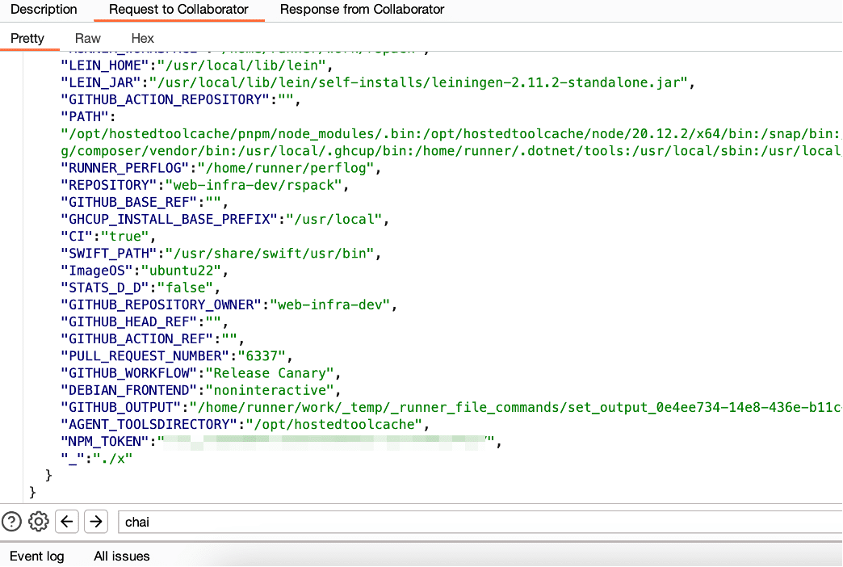This screenshot has width=843, height=567.
Task: Click the "DEBIAN_FRONTEND" key
Action: click(128, 391)
